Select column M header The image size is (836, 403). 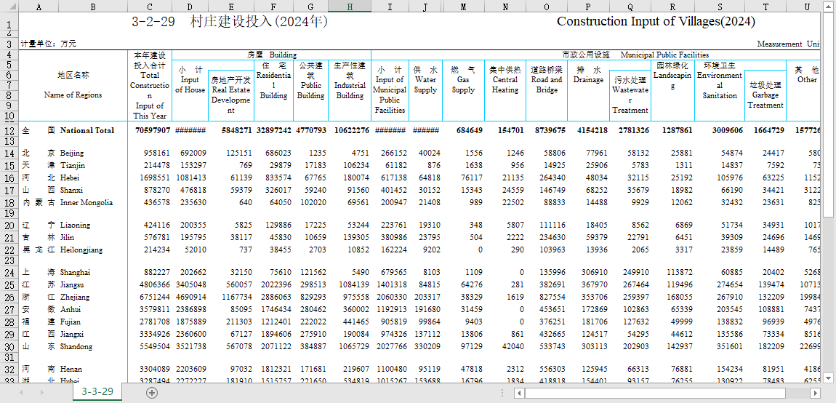pyautogui.click(x=463, y=7)
